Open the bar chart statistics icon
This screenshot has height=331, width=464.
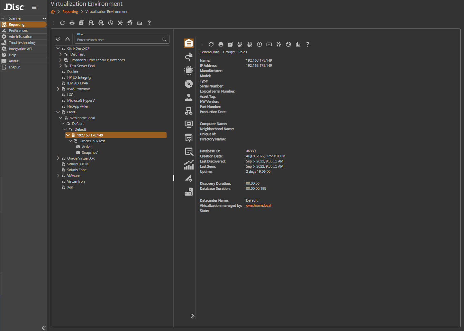pyautogui.click(x=139, y=23)
